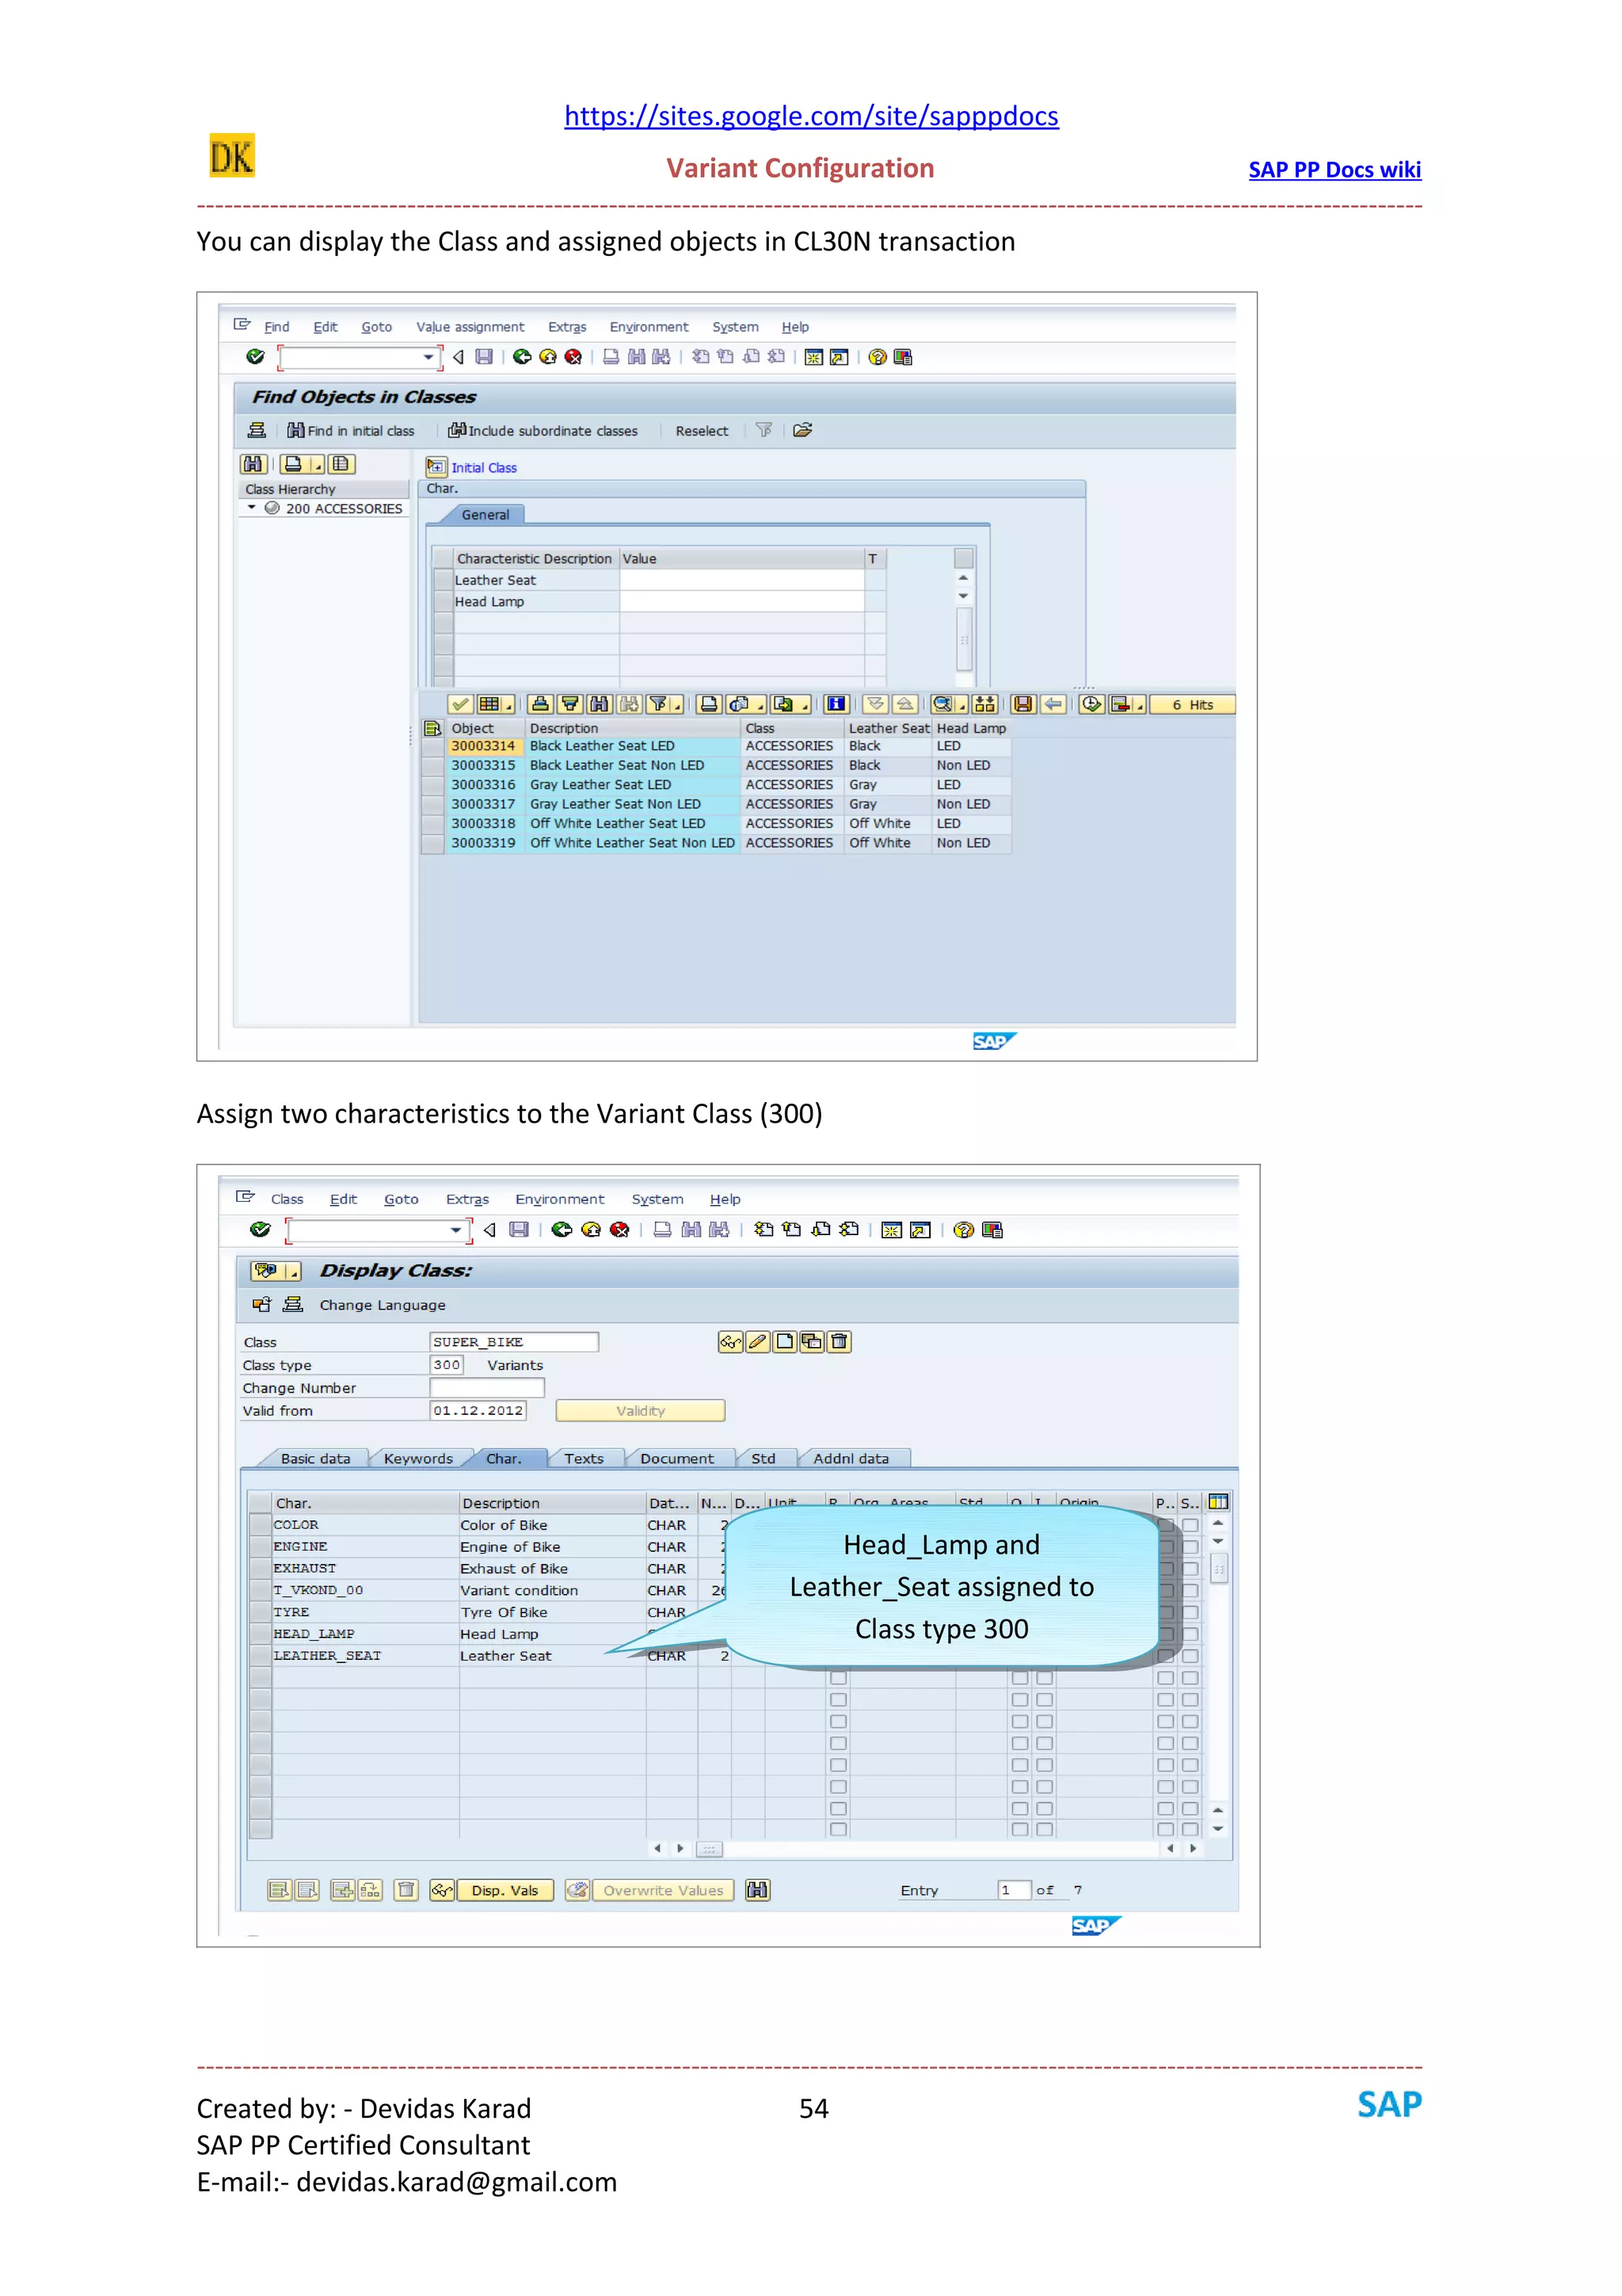Click the red Cancel icon in Find Objects window
This screenshot has width=1622, height=2296.
(x=573, y=356)
